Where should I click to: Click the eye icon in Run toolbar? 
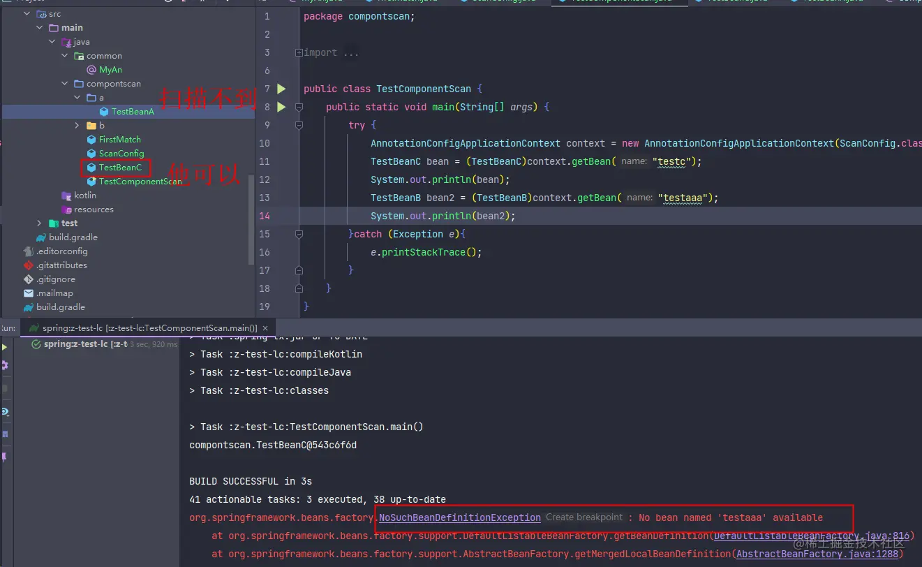5,411
